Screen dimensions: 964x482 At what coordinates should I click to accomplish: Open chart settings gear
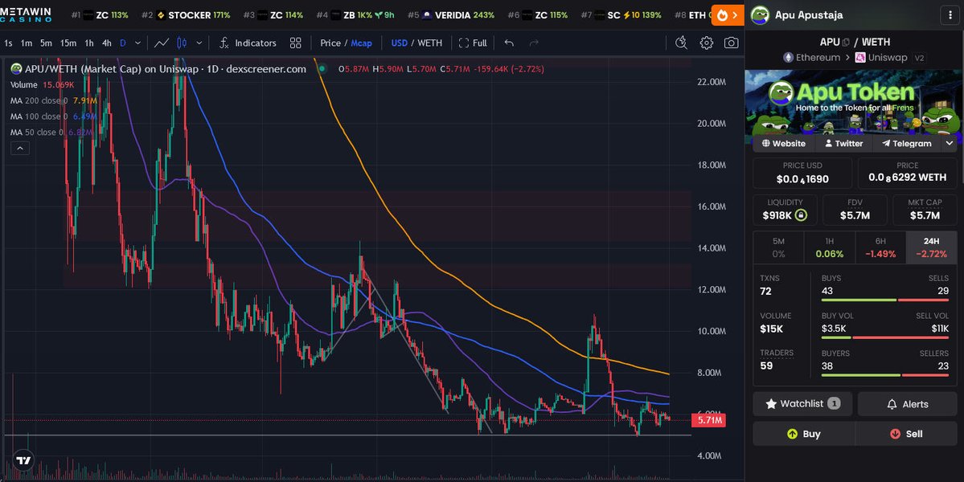point(707,43)
